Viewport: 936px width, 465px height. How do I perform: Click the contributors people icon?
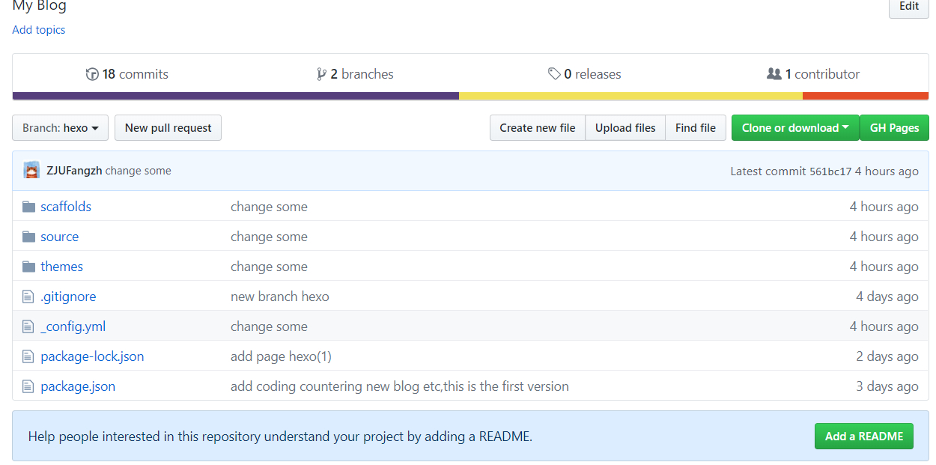coord(774,74)
